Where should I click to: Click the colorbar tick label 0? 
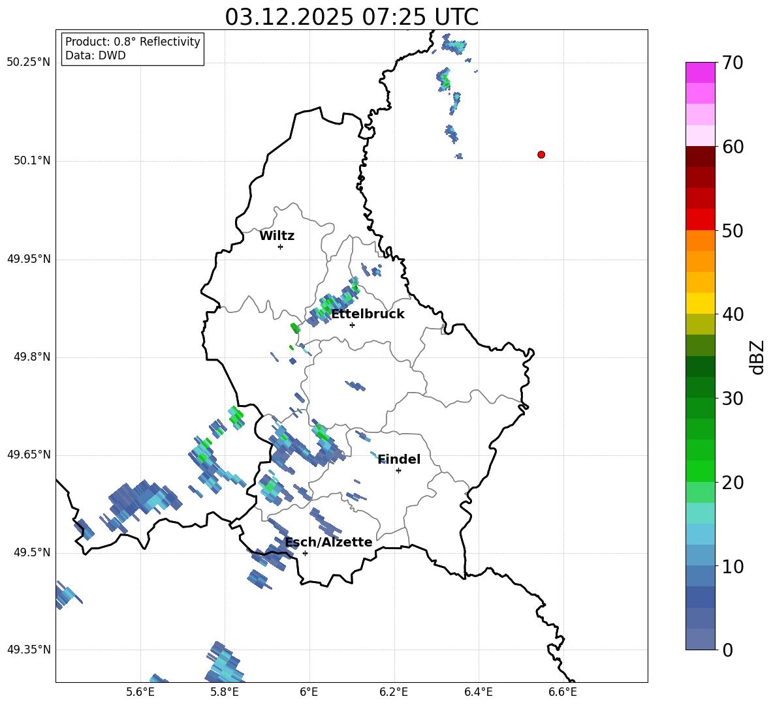point(727,650)
